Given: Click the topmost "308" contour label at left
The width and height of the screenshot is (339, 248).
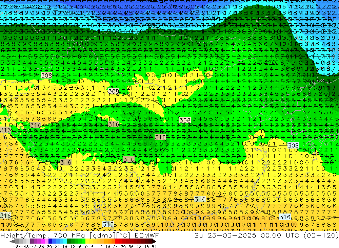Looking at the screenshot, I should [x=46, y=75].
